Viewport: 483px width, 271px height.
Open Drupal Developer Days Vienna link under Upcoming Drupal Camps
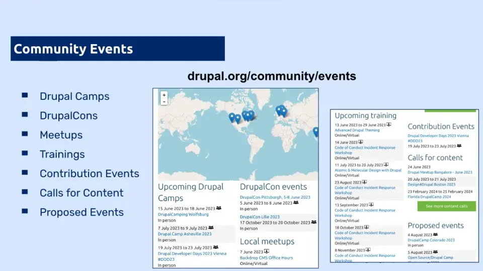pyautogui.click(x=192, y=256)
